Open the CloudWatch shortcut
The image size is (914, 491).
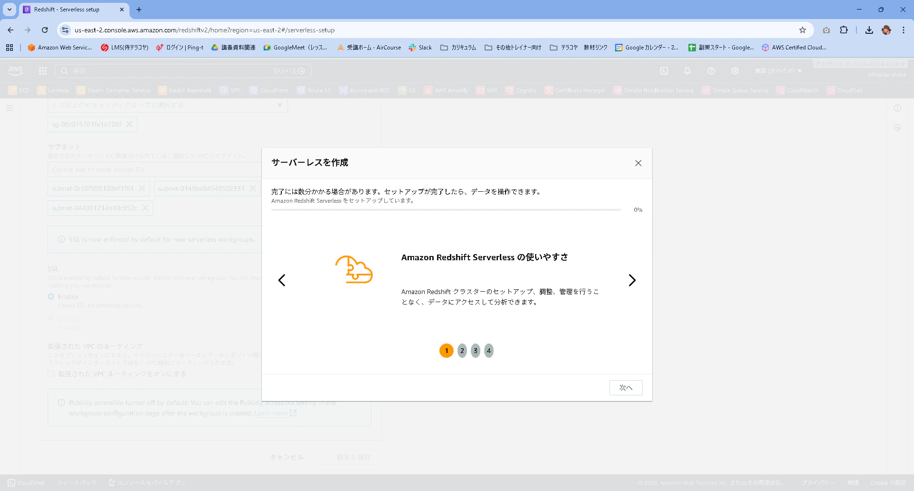click(797, 90)
